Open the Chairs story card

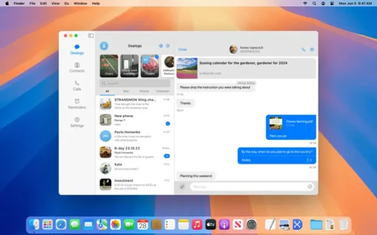tap(109, 66)
